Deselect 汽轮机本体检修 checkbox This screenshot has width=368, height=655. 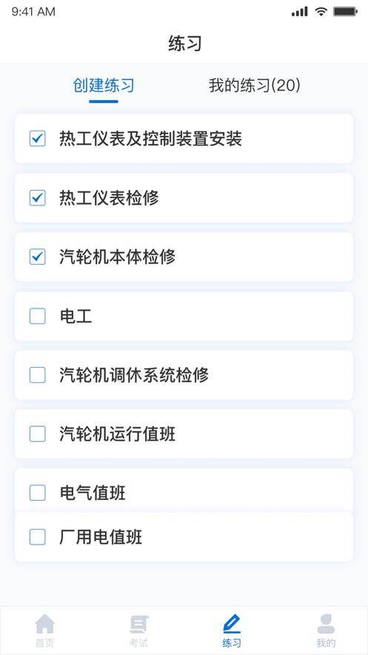(38, 257)
